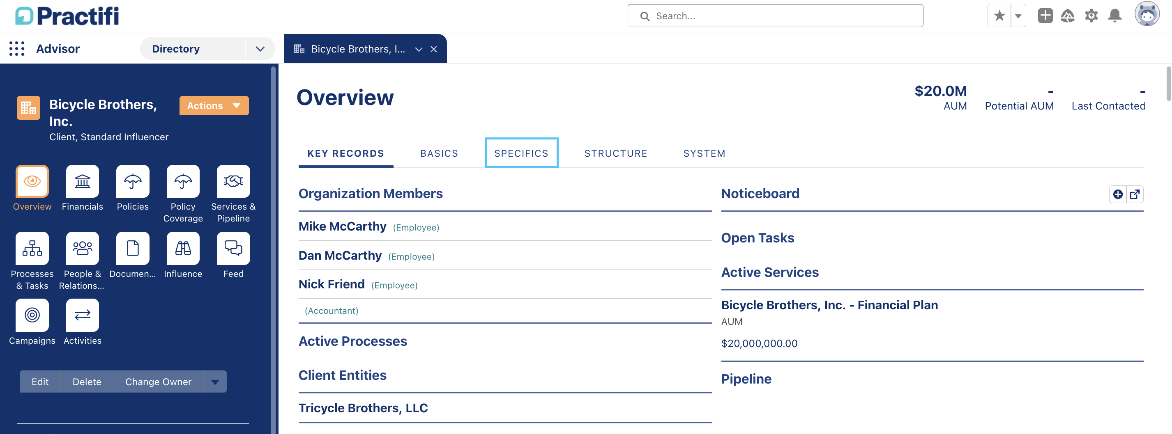
Task: Expand the favorites list dropdown arrow
Action: 1018,16
